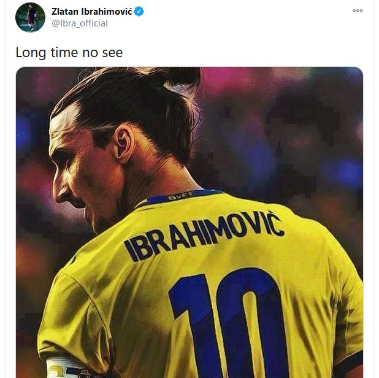Open the attached jersey photo
Image resolution: width=379 pixels, height=378 pixels.
point(189,222)
